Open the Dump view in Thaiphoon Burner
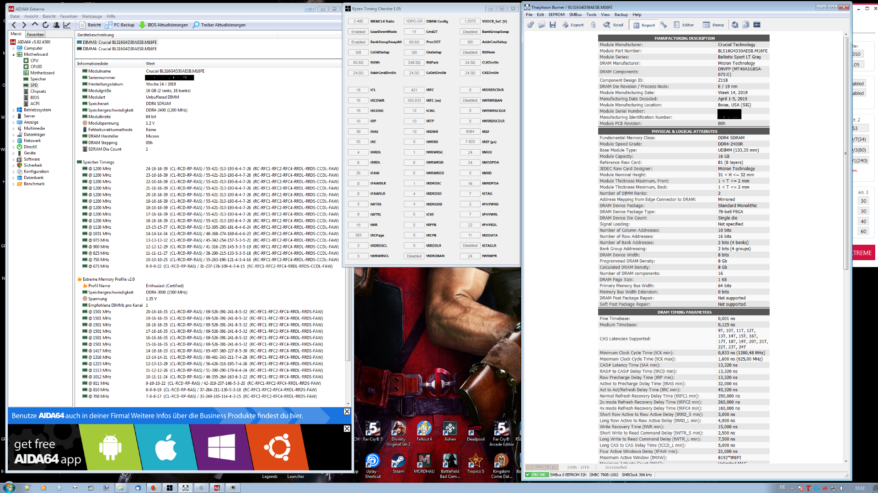 713,25
